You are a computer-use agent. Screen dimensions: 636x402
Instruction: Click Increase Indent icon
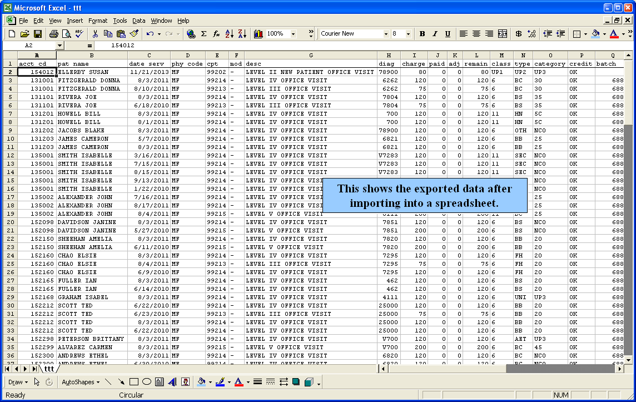pos(560,34)
